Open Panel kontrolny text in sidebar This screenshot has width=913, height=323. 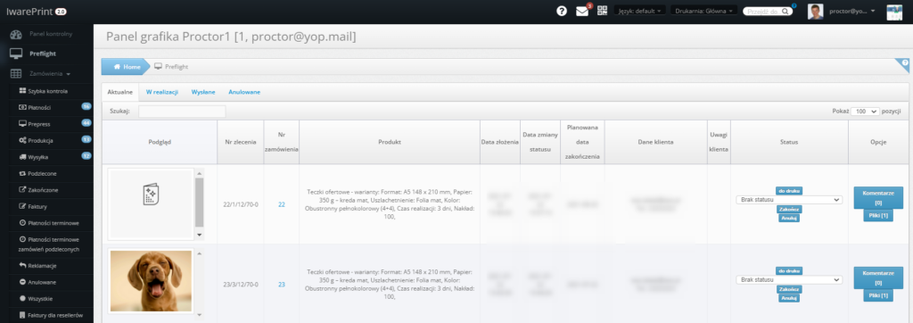[51, 35]
